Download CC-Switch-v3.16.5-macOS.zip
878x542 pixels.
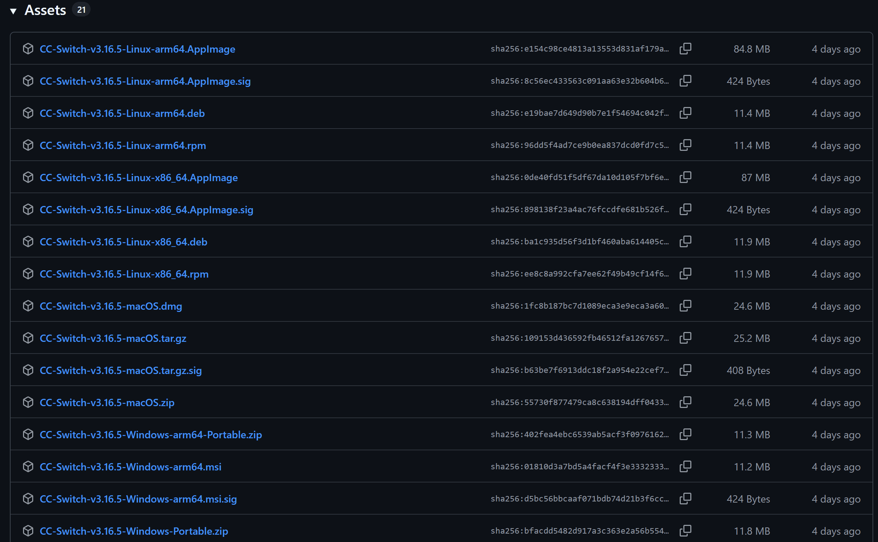pos(107,402)
